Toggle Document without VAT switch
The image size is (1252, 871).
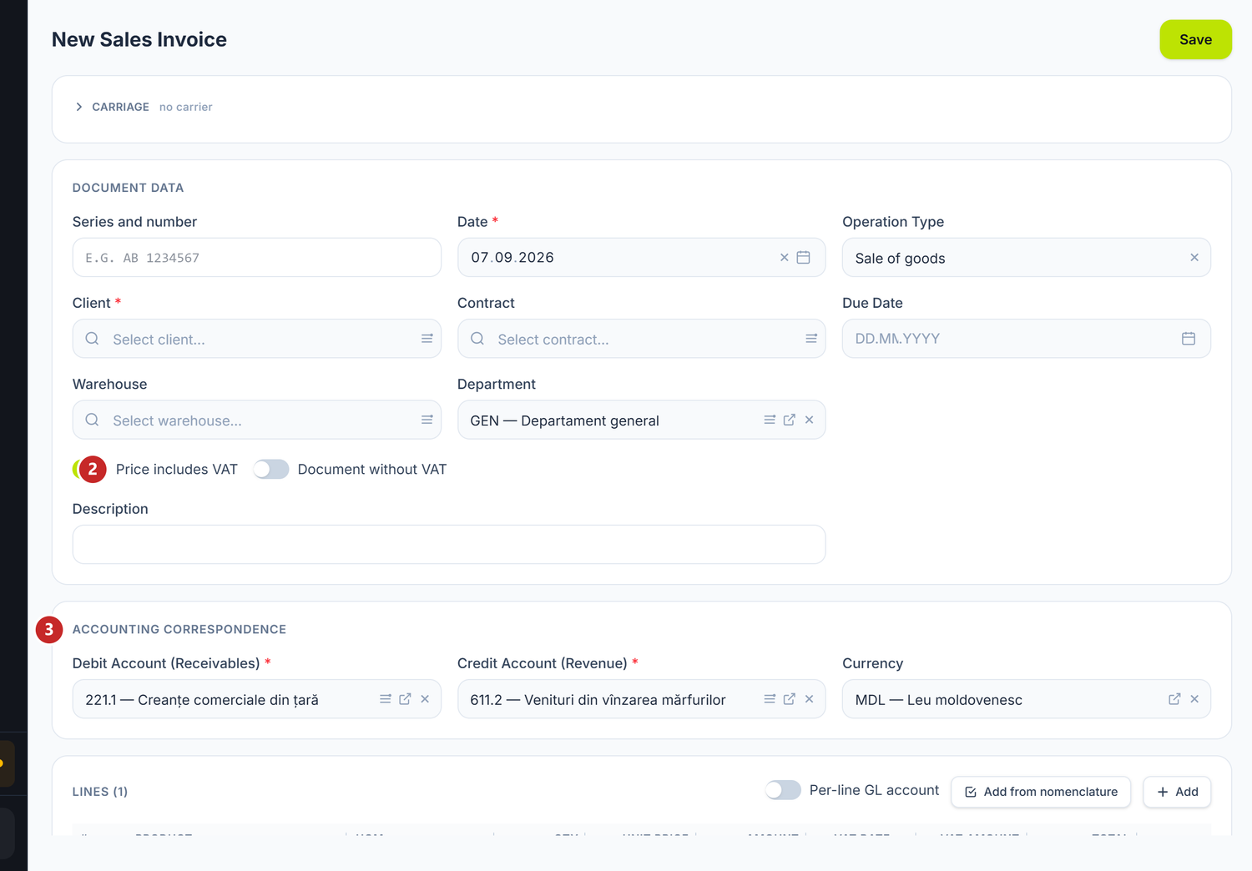coord(271,470)
